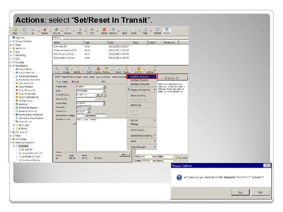This screenshot has width=283, height=212.
Task: Open the Executed Date dropdown arrow
Action: click(x=89, y=111)
